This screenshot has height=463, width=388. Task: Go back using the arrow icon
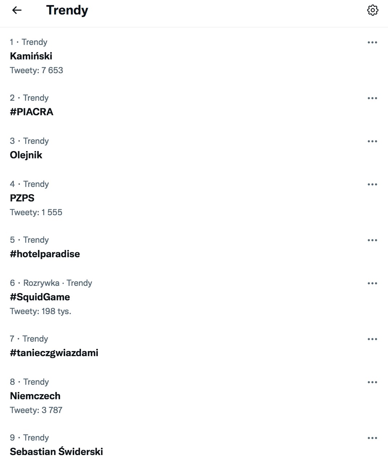click(17, 11)
